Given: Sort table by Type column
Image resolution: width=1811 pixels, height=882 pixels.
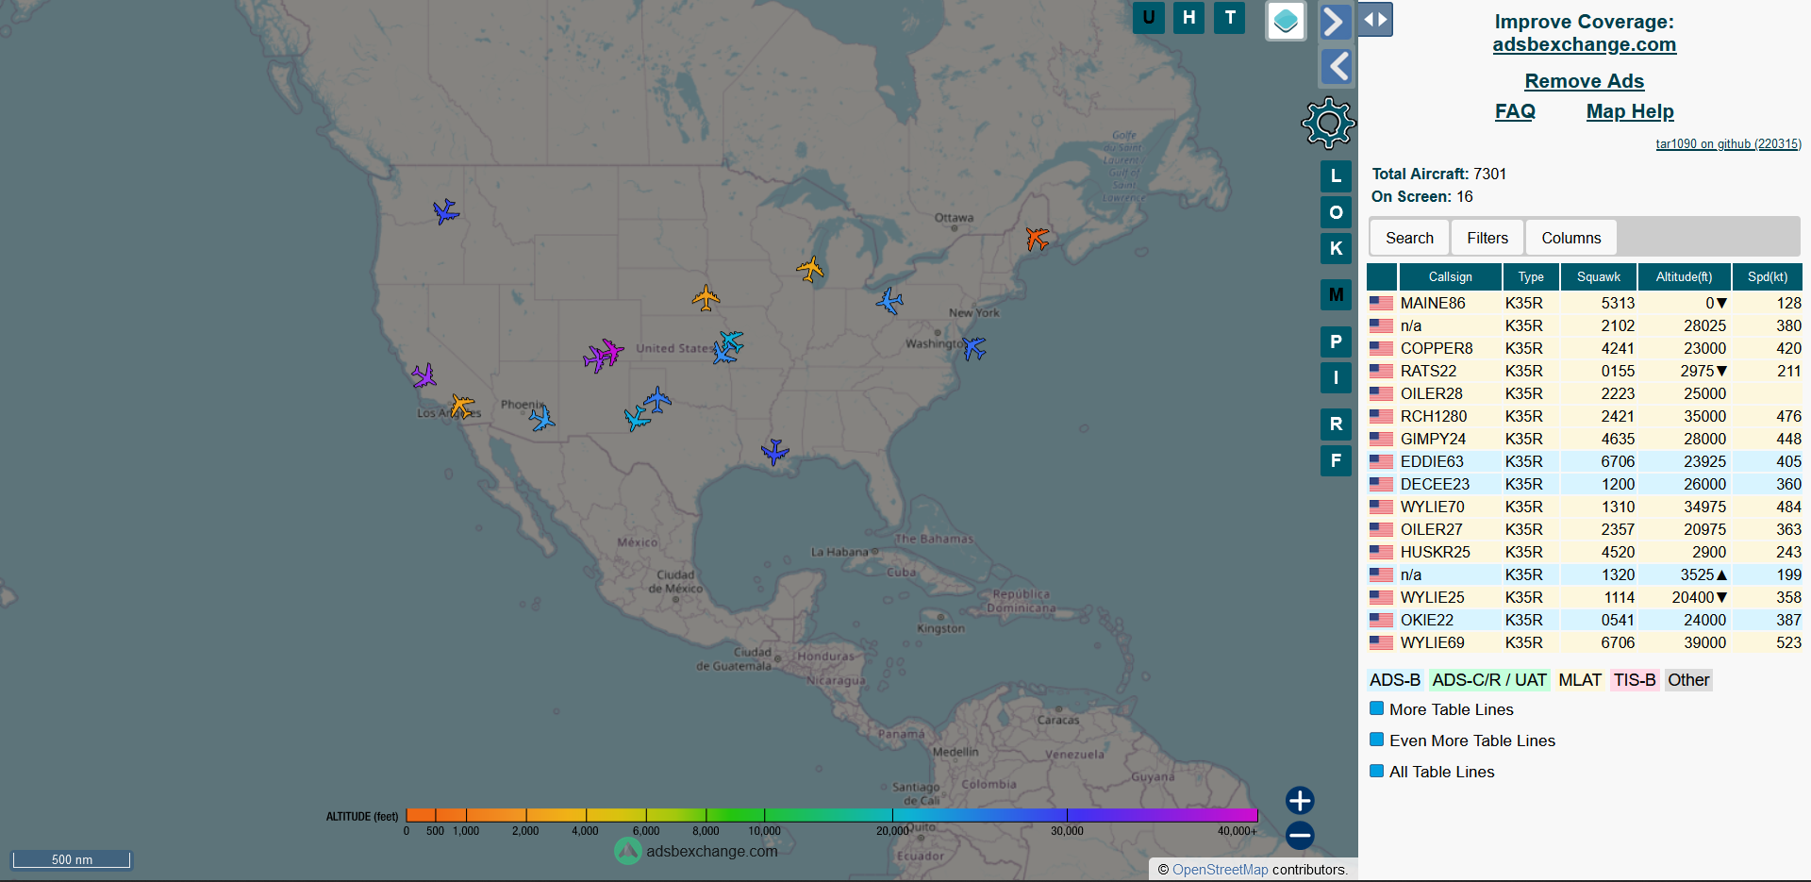Looking at the screenshot, I should click(1531, 276).
